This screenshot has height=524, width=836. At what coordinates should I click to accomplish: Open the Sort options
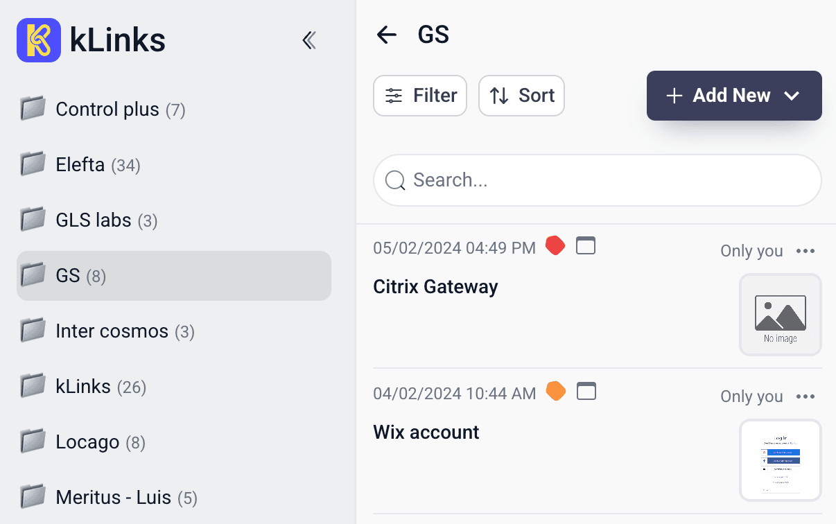pos(521,96)
